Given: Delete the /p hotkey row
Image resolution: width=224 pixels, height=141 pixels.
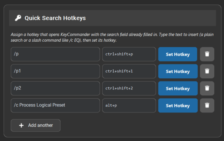Looking at the screenshot, I should pyautogui.click(x=207, y=54).
